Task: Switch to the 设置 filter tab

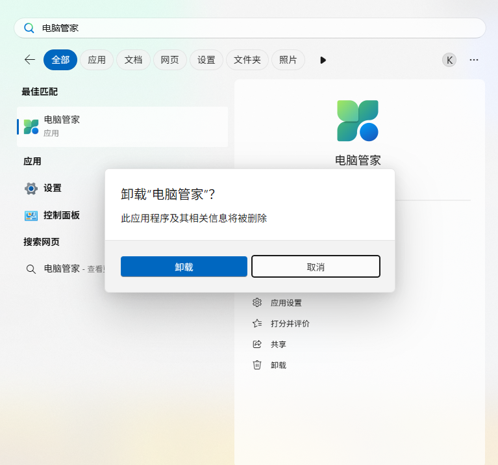Action: pyautogui.click(x=206, y=60)
